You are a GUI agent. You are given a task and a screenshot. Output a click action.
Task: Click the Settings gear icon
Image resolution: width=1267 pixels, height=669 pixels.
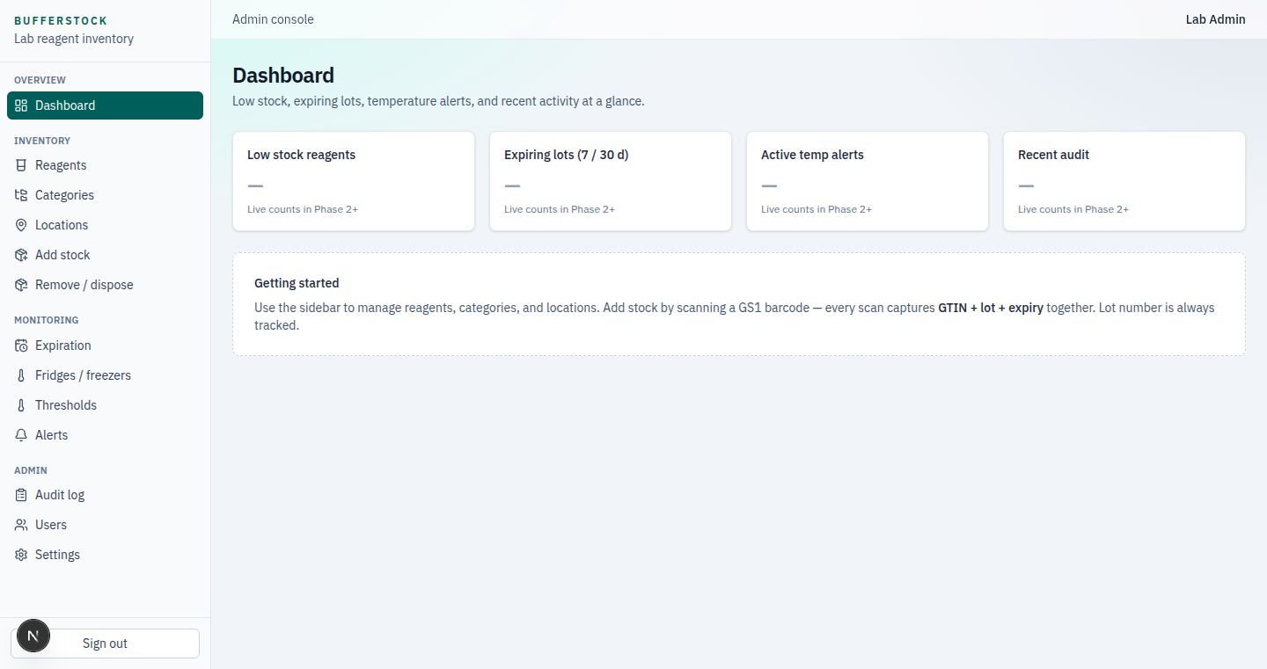coord(21,555)
